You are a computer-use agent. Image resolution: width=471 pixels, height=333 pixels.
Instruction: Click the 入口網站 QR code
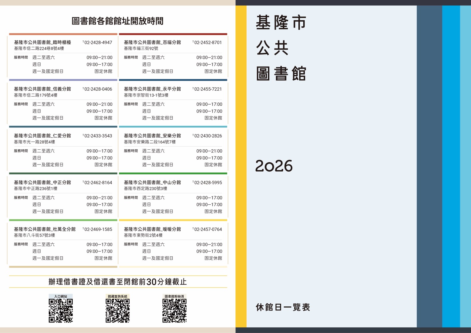(x=61, y=310)
